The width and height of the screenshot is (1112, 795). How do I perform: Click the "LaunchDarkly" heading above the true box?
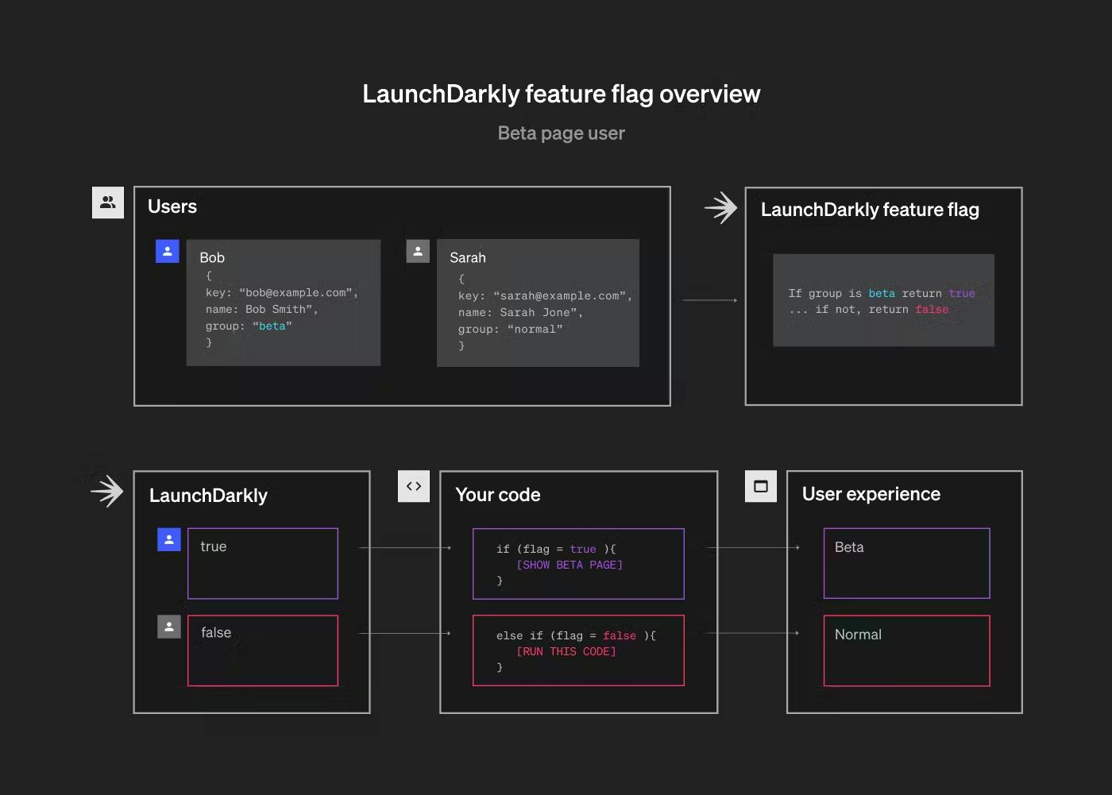pos(208,496)
